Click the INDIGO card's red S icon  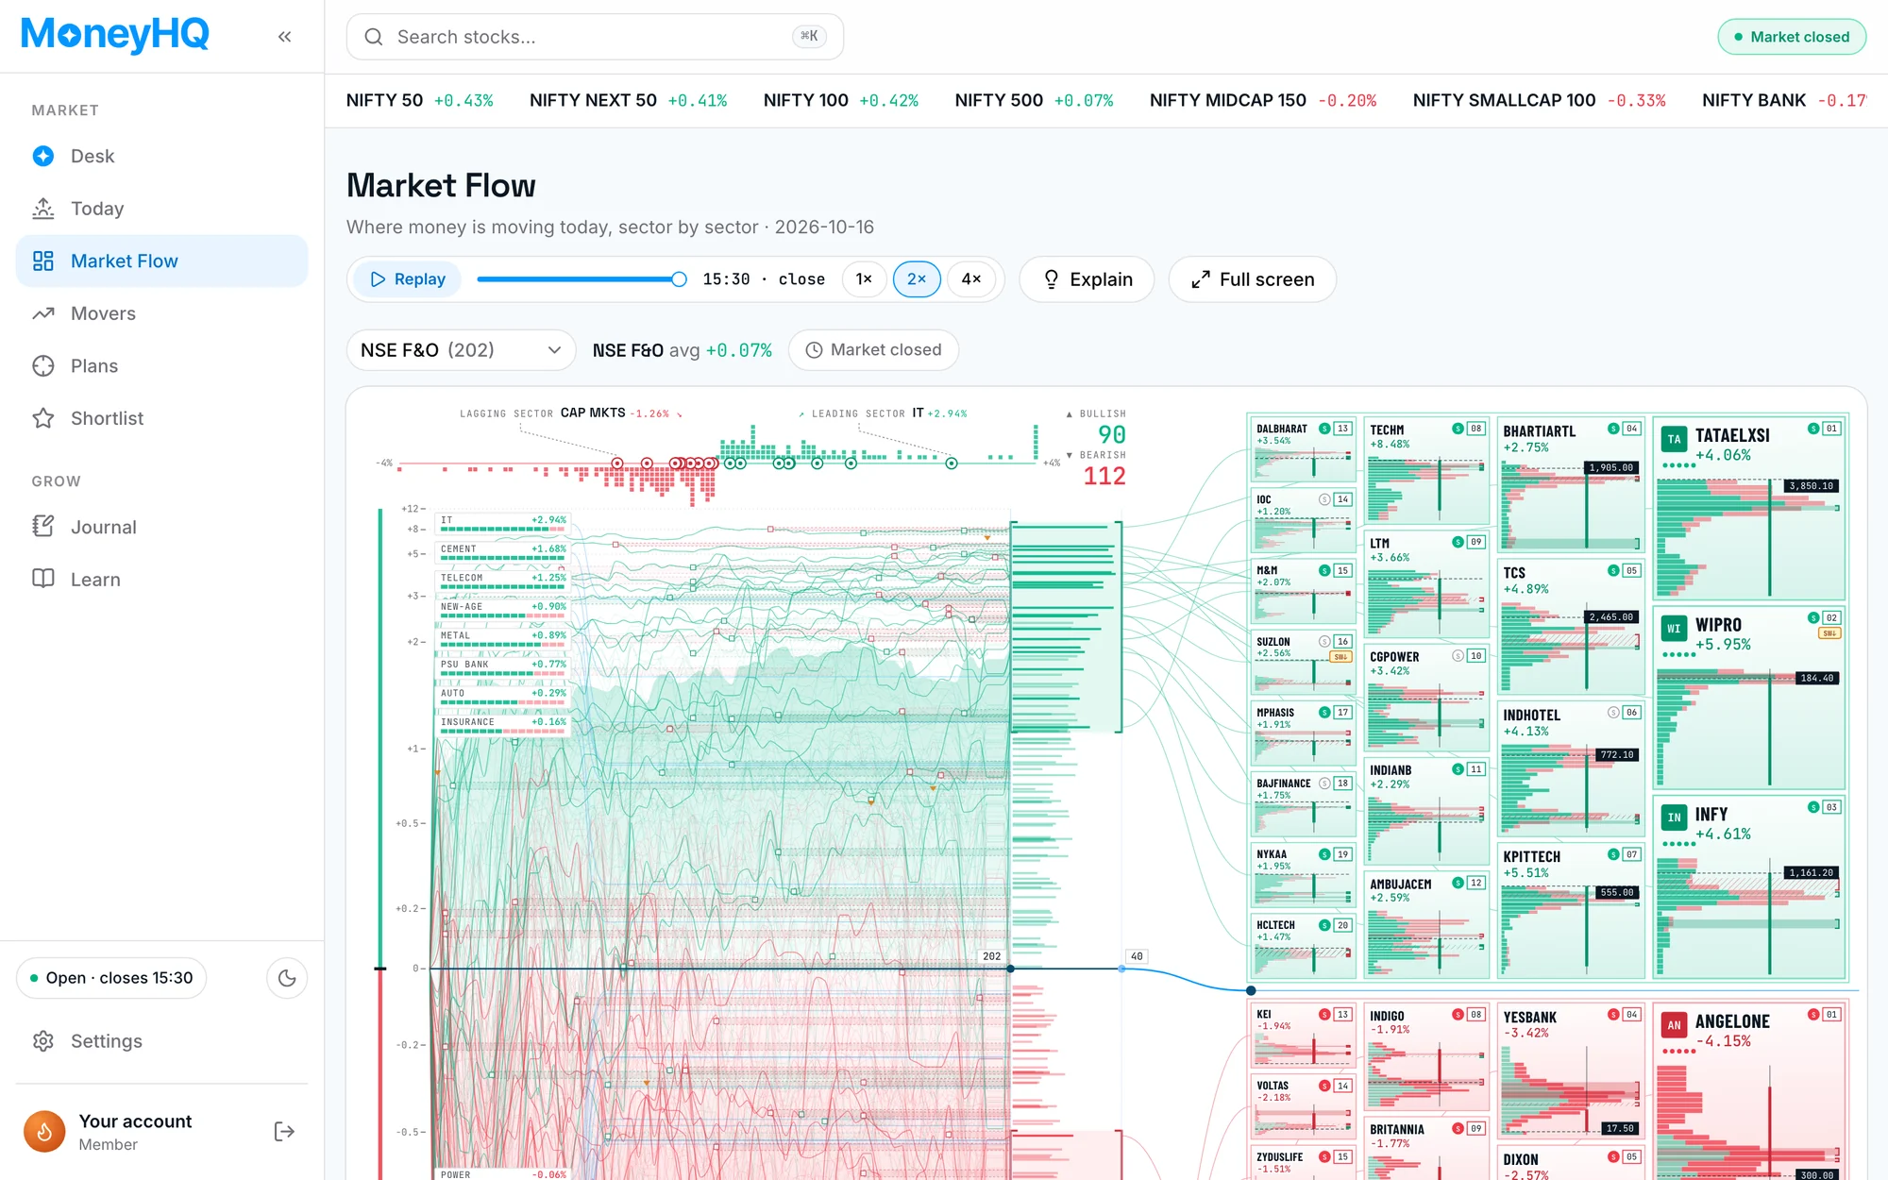[1458, 1015]
